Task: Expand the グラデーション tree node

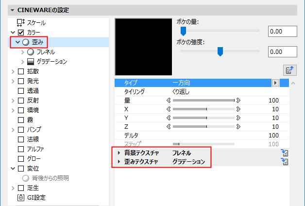Action: click(x=22, y=62)
